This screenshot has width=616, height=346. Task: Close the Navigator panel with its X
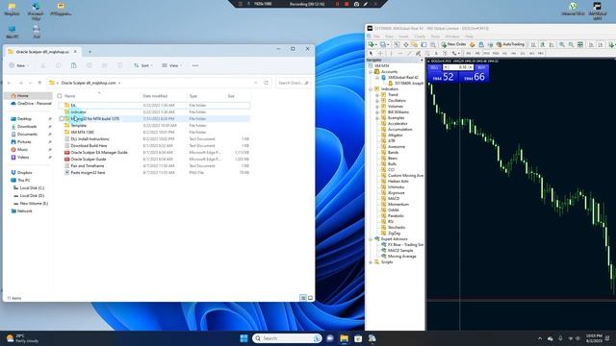pos(422,60)
